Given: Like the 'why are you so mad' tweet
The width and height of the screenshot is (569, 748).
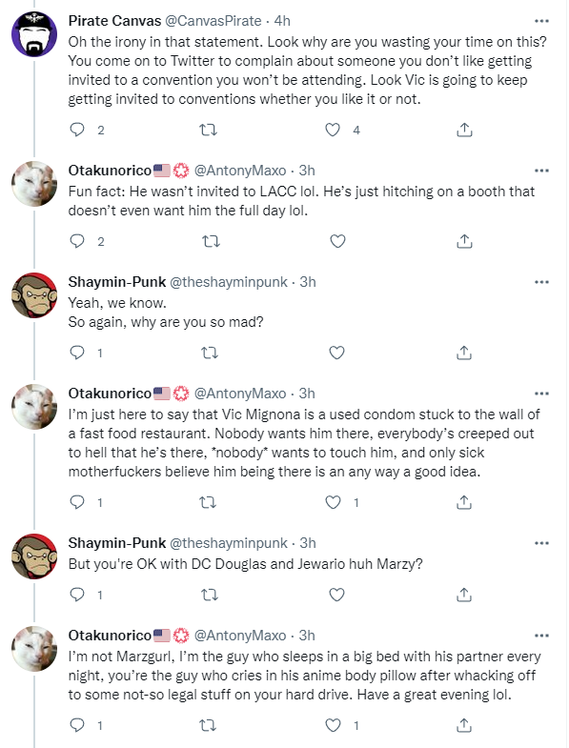Looking at the screenshot, I should click(x=337, y=353).
